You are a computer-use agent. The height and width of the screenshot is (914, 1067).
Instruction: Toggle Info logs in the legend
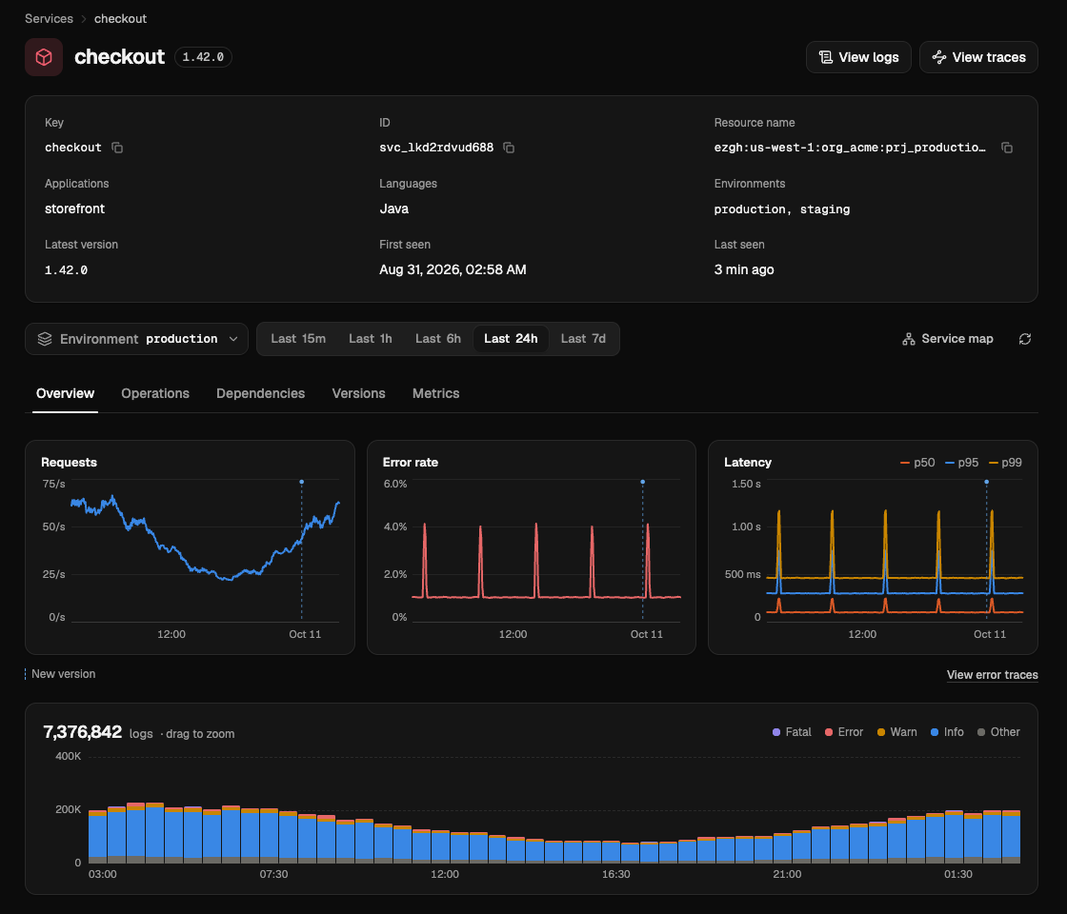click(947, 732)
